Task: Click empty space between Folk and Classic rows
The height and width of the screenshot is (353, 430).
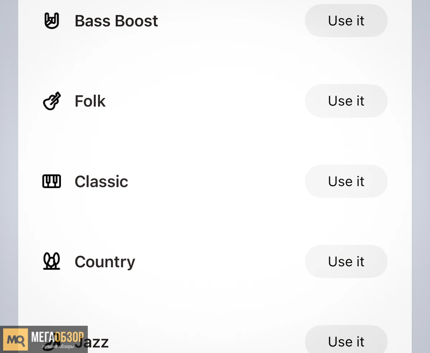Action: pyautogui.click(x=215, y=142)
